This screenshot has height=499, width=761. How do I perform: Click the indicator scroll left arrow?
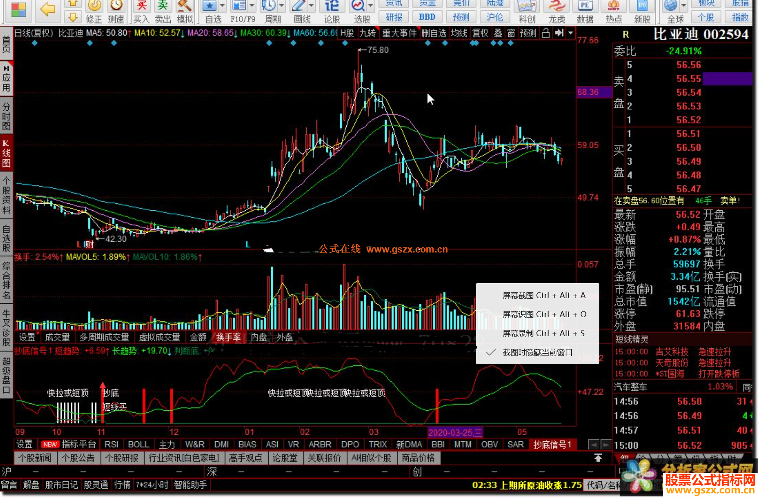point(594,445)
